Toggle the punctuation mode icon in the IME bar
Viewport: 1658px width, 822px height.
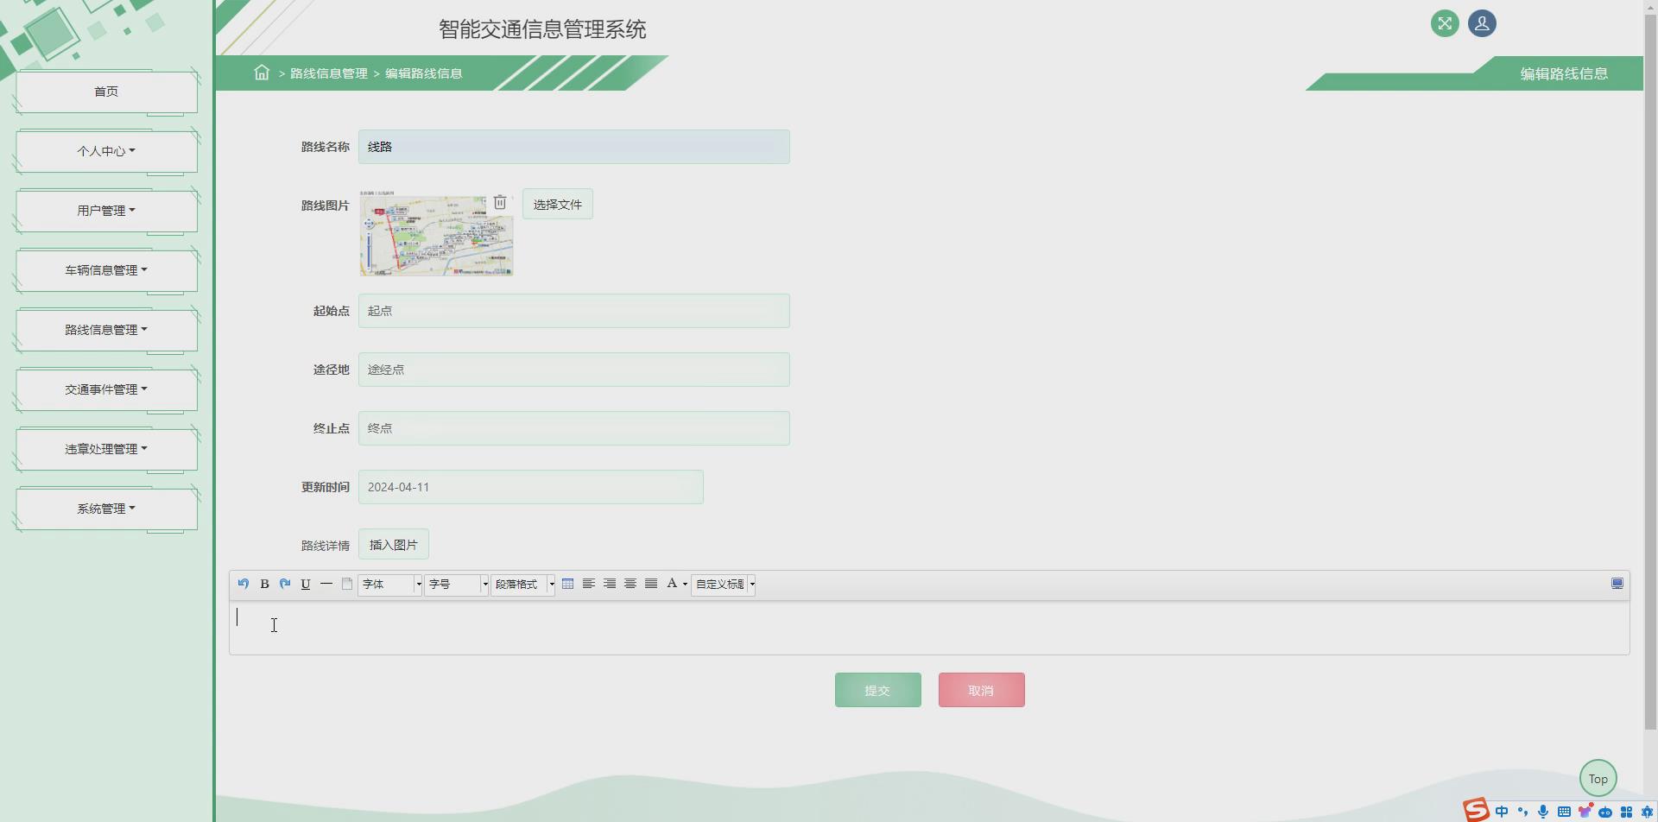pos(1522,812)
